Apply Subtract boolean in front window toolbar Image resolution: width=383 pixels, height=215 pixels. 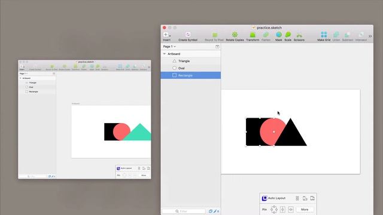(x=348, y=36)
